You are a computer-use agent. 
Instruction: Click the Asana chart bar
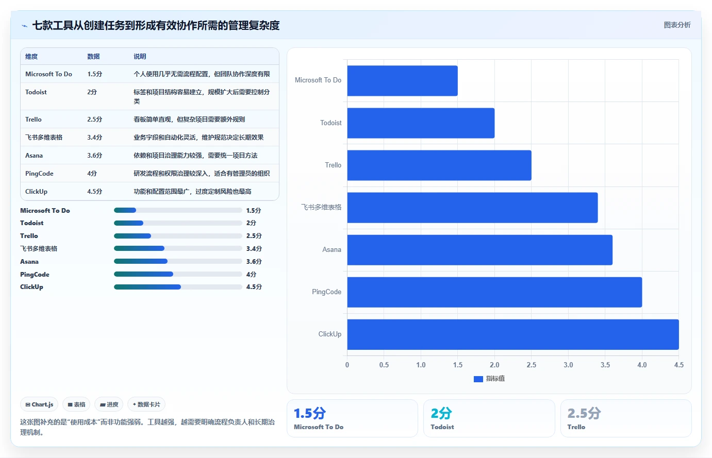(x=479, y=250)
